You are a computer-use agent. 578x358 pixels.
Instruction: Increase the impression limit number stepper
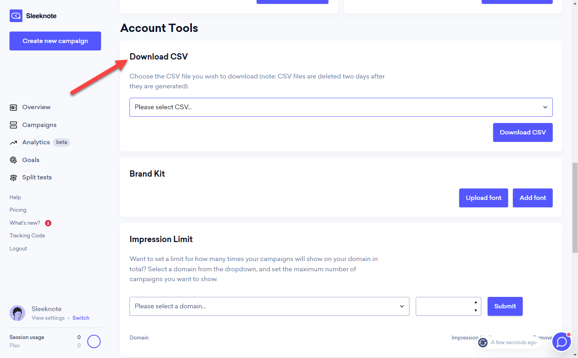tap(476, 302)
